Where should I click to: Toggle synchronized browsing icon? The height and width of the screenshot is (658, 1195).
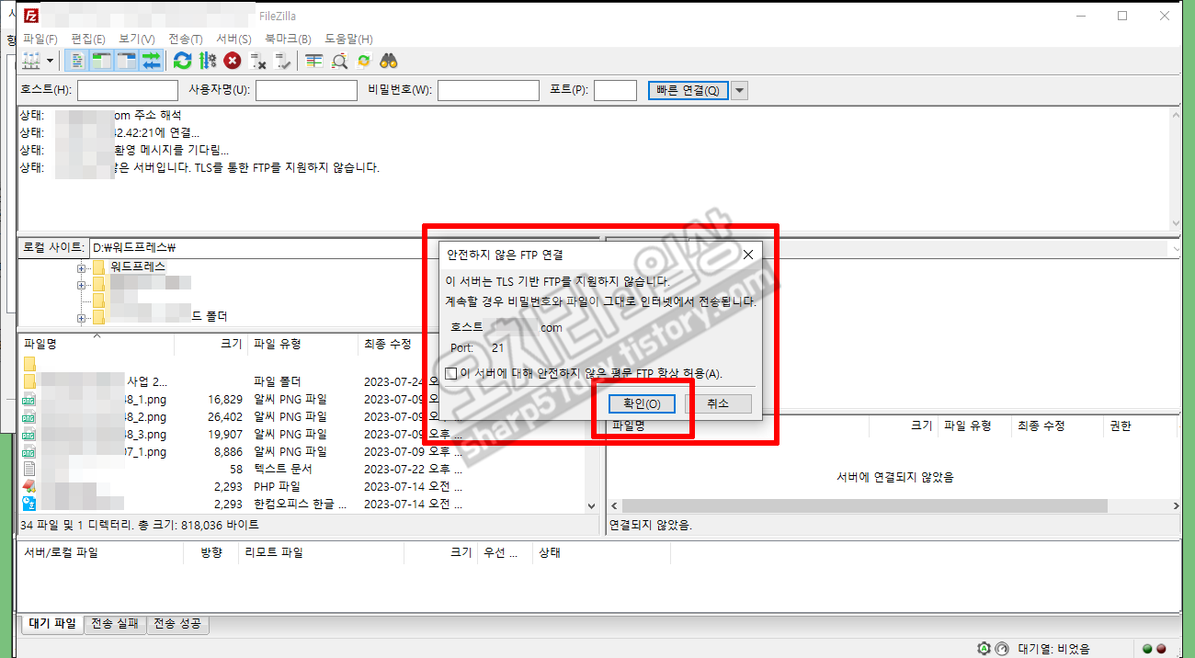coord(364,61)
